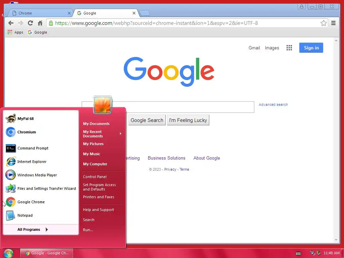This screenshot has height=258, width=344.
Task: Click the page scrollbar up arrow
Action: (x=336, y=40)
